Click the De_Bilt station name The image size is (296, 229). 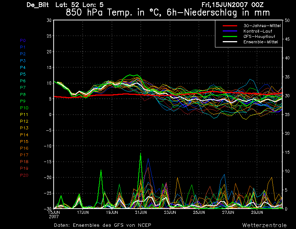38,5
